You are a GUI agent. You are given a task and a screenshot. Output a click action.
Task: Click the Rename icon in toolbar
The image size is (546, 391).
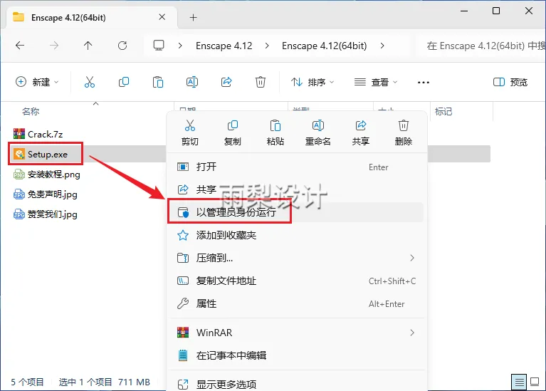click(192, 82)
